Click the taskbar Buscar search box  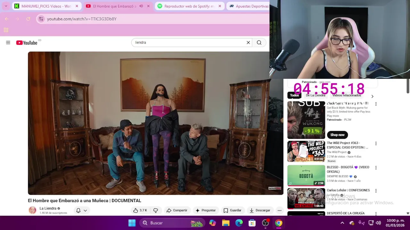(172, 223)
